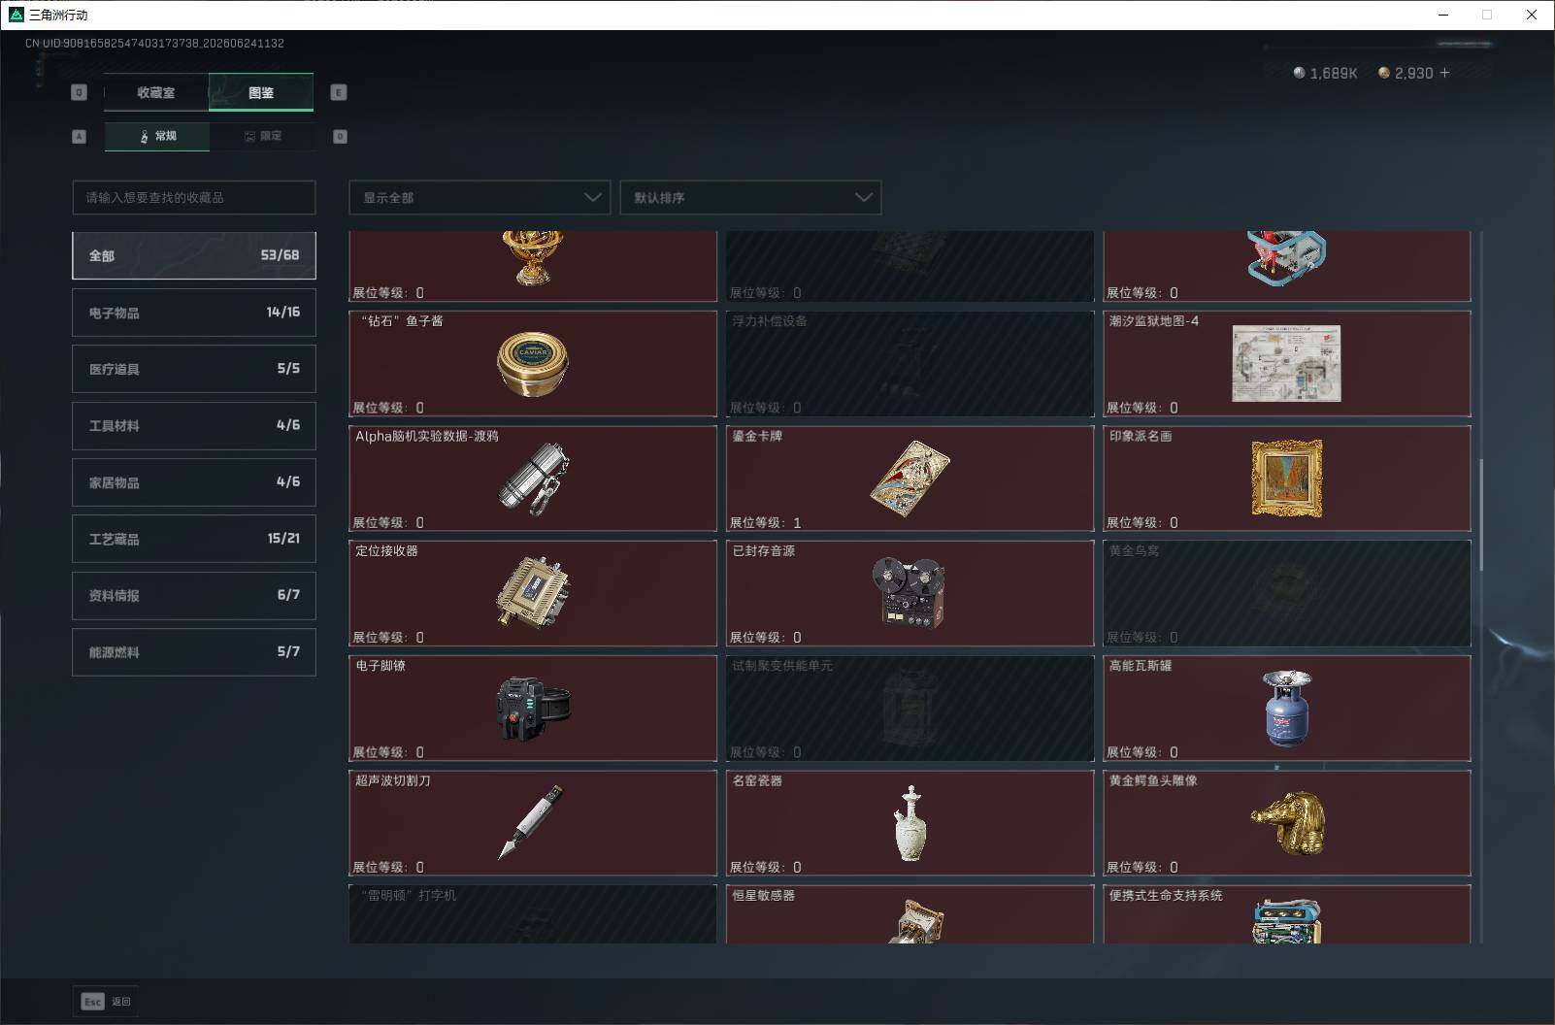The image size is (1555, 1025).
Task: Click the coin currency icon beside 1,689K
Action: coord(1299,73)
